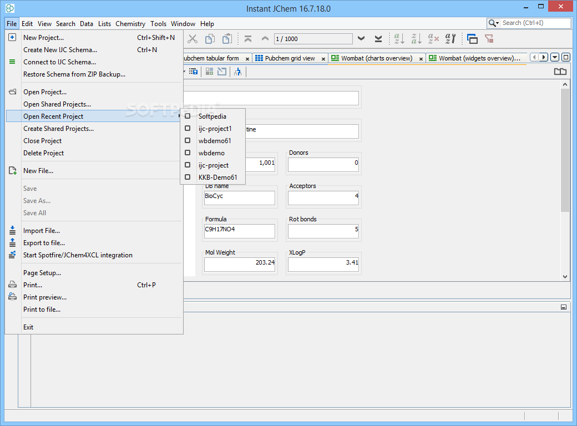Open recent project KKB-Demo61
Viewport: 577px width, 426px height.
(x=212, y=177)
